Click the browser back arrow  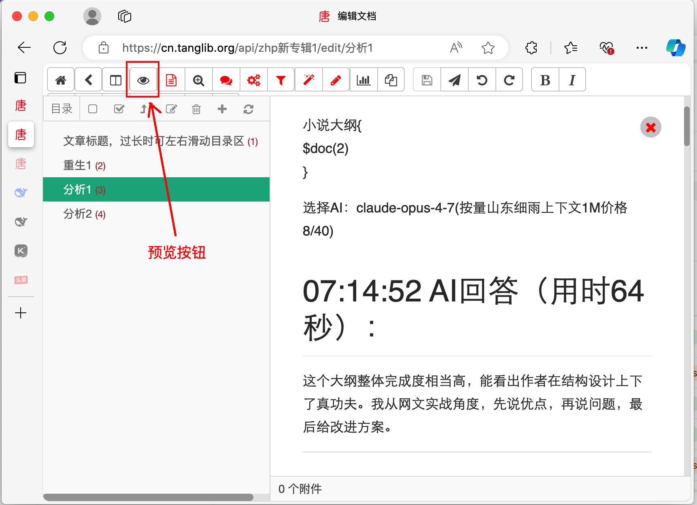pos(24,48)
